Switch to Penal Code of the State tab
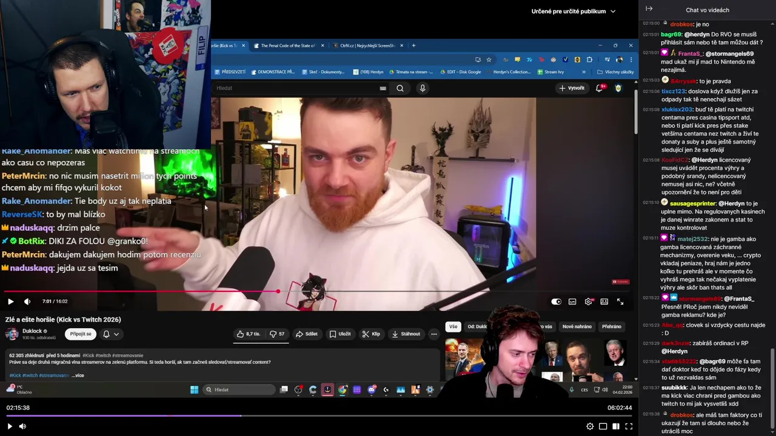The width and height of the screenshot is (776, 436). point(288,45)
